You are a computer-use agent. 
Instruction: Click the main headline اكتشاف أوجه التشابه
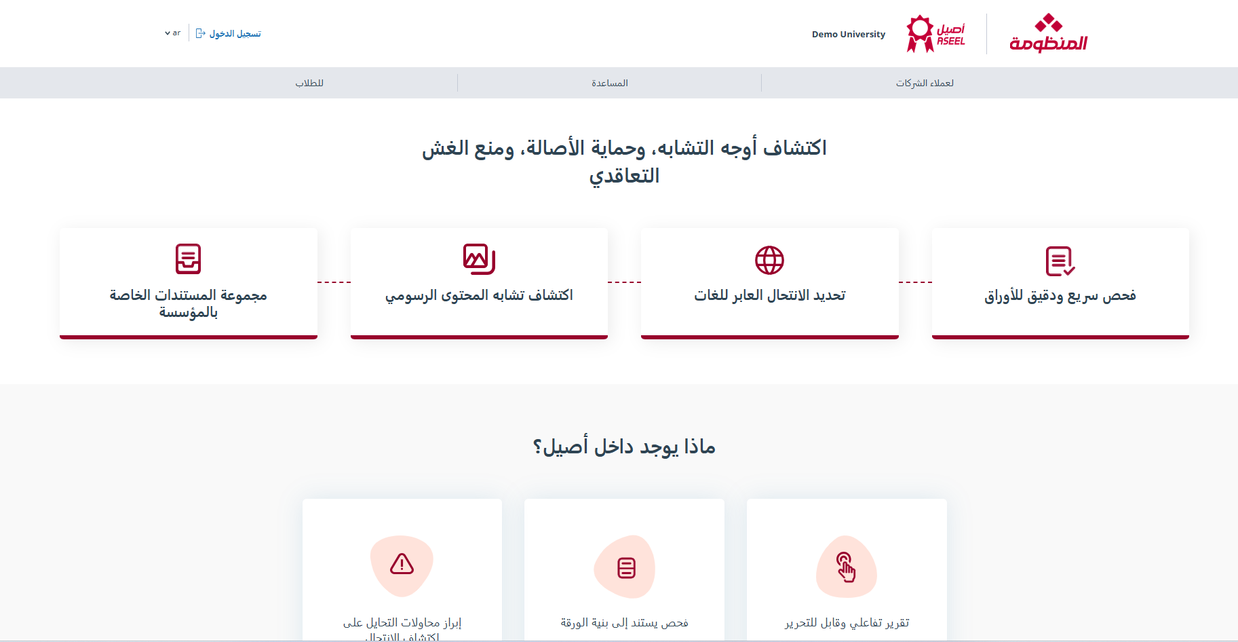click(x=624, y=162)
